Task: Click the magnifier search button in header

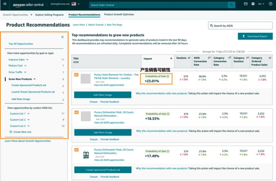Action: [x=231, y=5]
